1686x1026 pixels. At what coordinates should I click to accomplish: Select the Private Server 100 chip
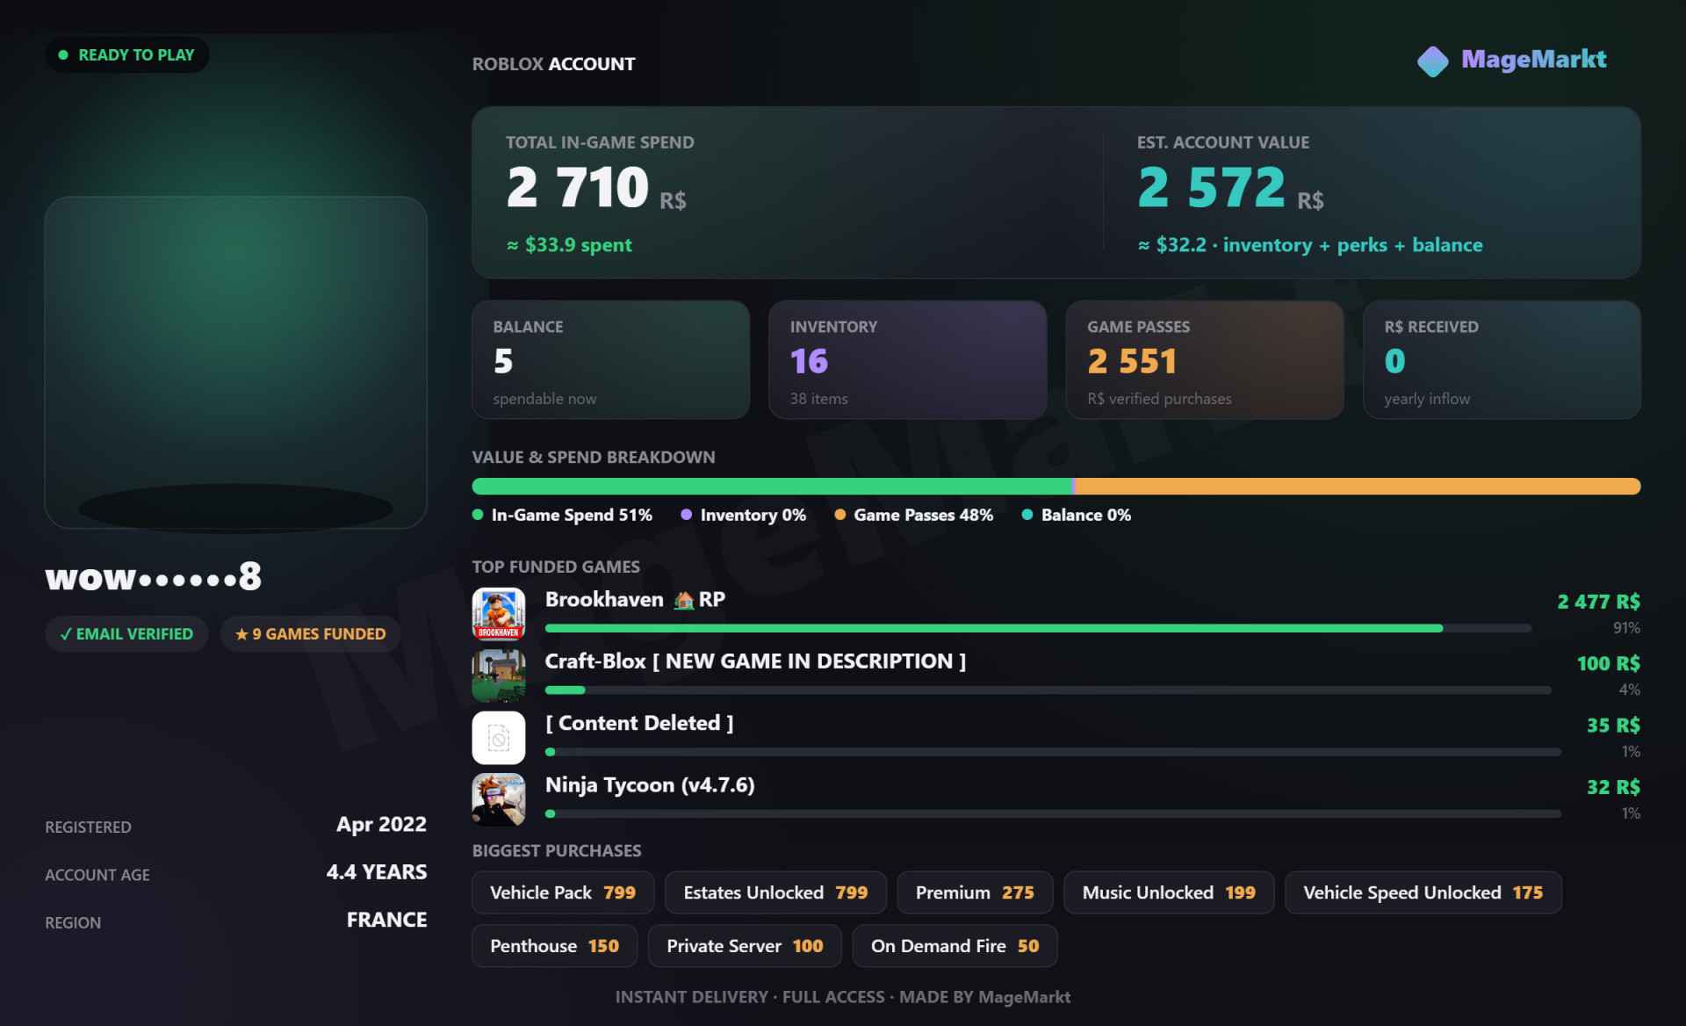[745, 946]
